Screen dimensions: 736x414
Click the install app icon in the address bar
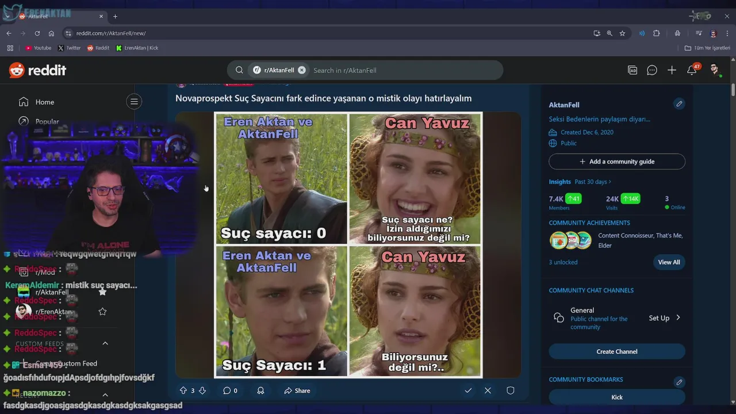[x=597, y=33]
